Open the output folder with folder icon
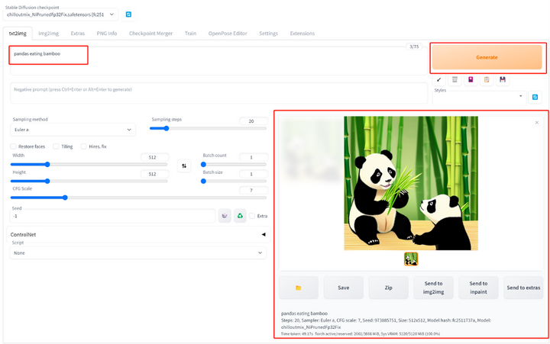The width and height of the screenshot is (550, 344). coord(299,288)
